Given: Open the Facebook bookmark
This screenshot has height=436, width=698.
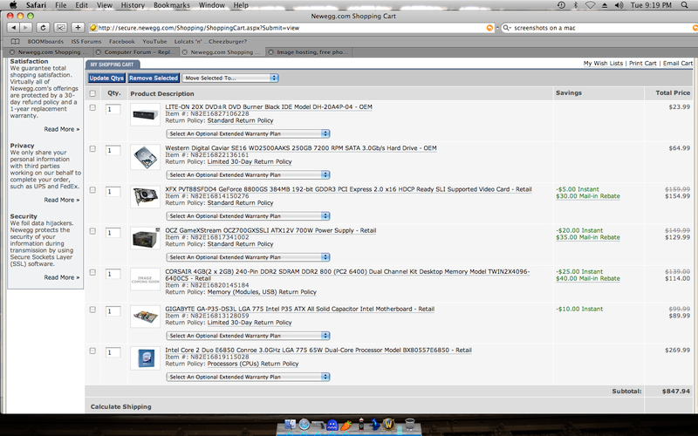Looking at the screenshot, I should coord(121,41).
